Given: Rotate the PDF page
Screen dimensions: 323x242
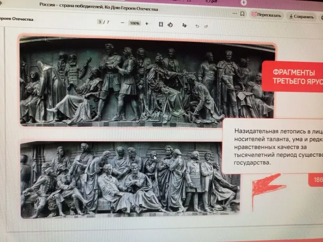Looking at the screenshot, I should click(170, 24).
